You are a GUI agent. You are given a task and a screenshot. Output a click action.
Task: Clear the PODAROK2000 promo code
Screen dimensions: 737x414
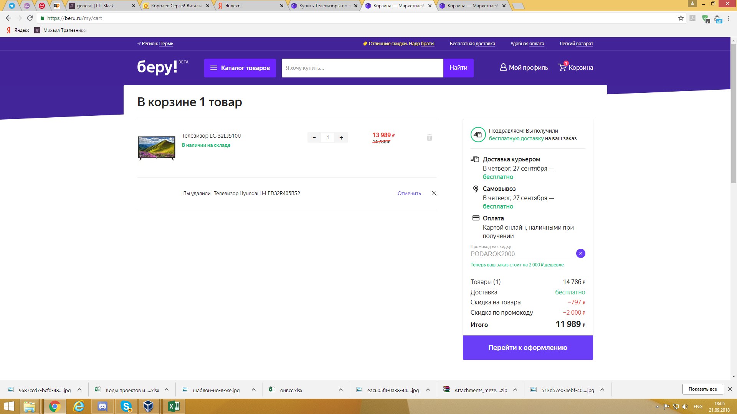pos(581,253)
